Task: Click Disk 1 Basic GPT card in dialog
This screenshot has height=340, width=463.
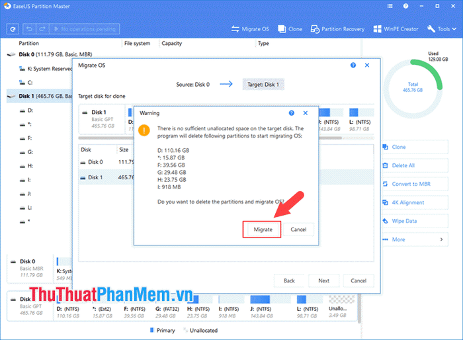Action: point(102,119)
